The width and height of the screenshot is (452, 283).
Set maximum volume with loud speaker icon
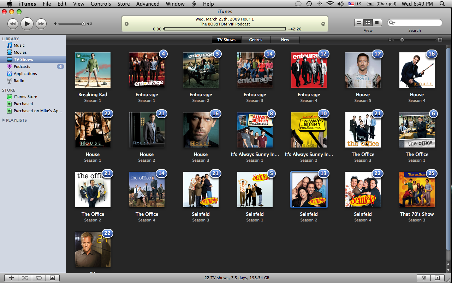click(89, 24)
